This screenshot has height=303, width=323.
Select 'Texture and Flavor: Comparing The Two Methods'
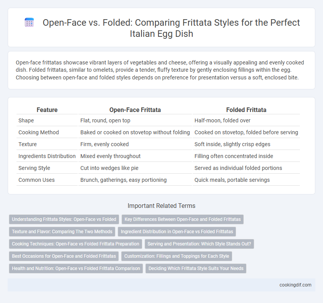(62, 232)
